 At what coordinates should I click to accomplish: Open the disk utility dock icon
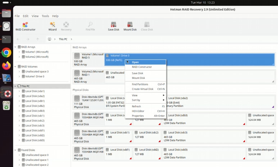[6, 26]
